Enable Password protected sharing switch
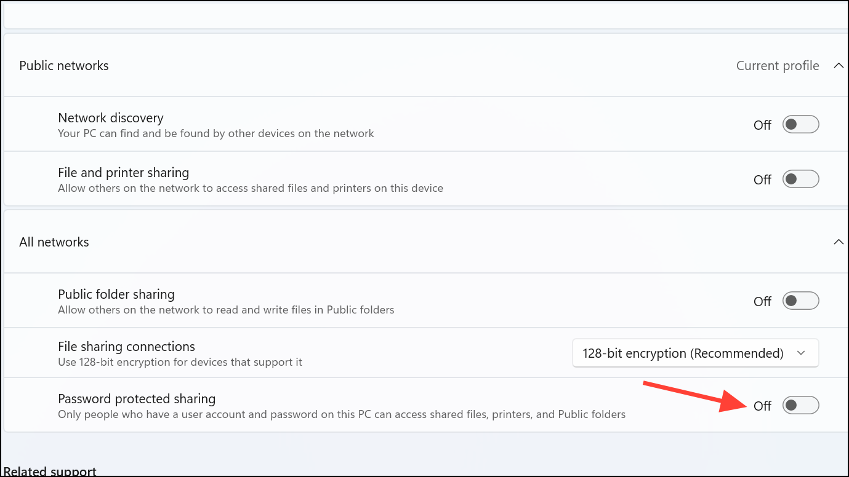Viewport: 849px width, 477px height. (800, 406)
